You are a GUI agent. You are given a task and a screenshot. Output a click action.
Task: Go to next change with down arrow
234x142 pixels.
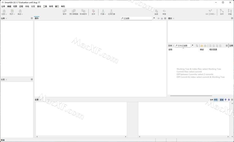(x=229, y=100)
